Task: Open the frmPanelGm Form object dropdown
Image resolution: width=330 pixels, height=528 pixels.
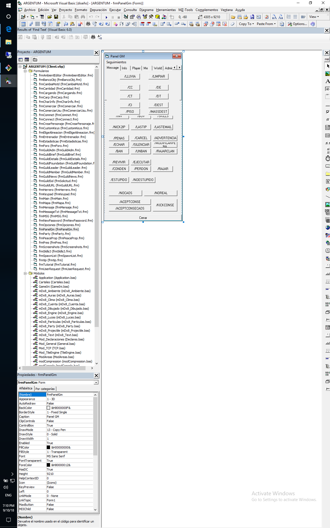Action: point(96,383)
